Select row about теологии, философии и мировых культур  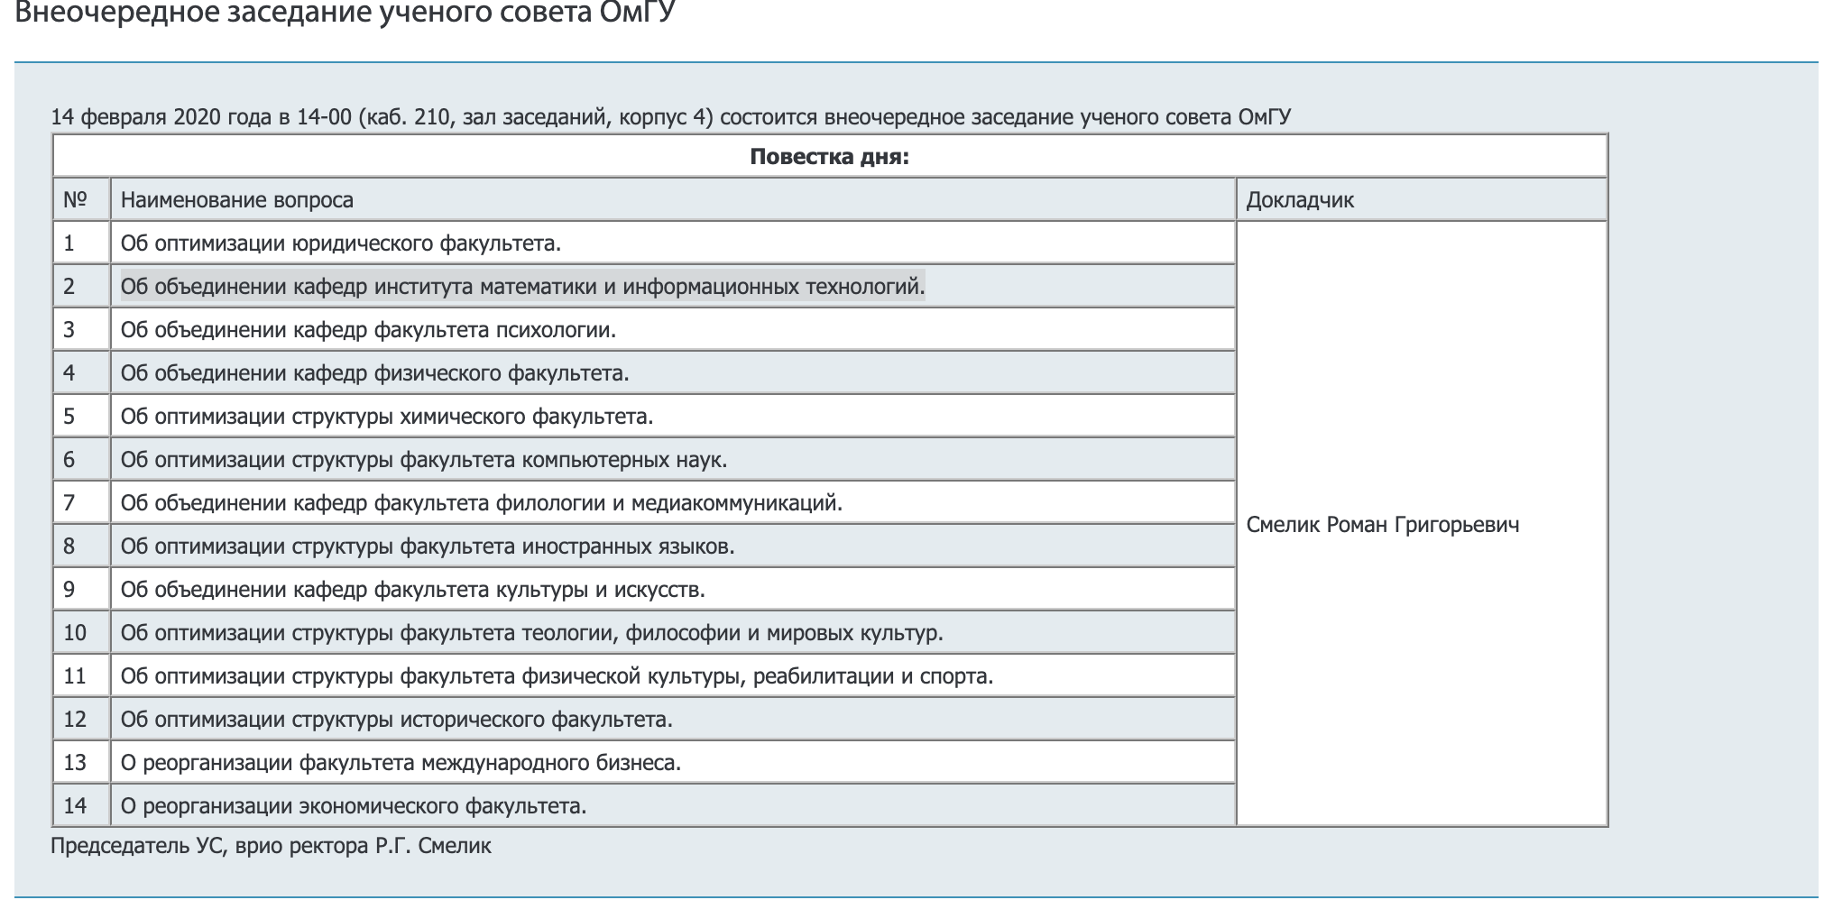673,632
